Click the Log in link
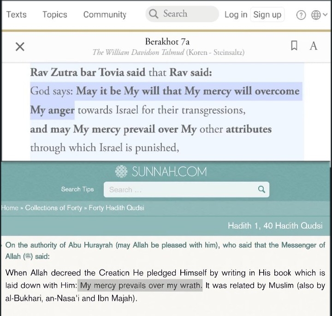This screenshot has height=316, width=332. coord(236,15)
